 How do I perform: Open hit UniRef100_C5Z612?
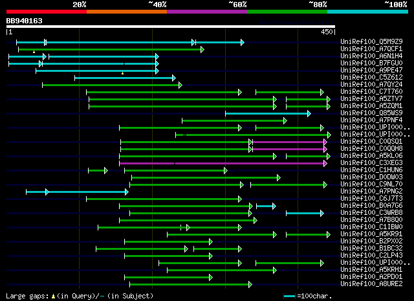coord(371,77)
